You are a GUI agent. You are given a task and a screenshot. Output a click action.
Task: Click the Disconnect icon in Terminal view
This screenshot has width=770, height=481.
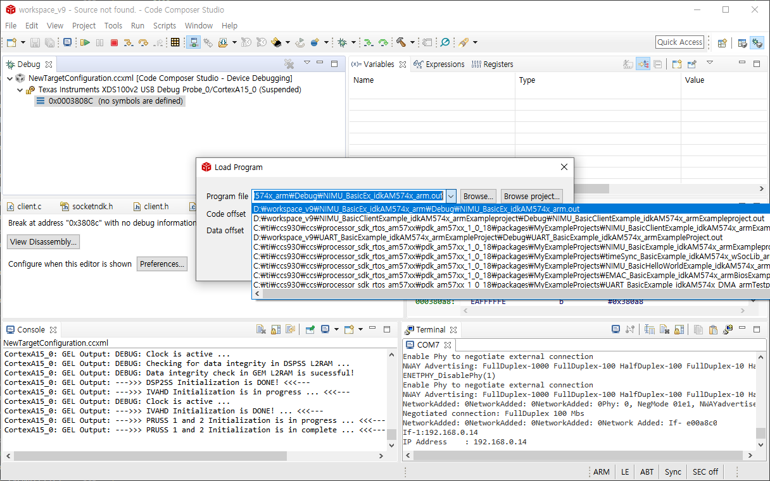pyautogui.click(x=630, y=329)
